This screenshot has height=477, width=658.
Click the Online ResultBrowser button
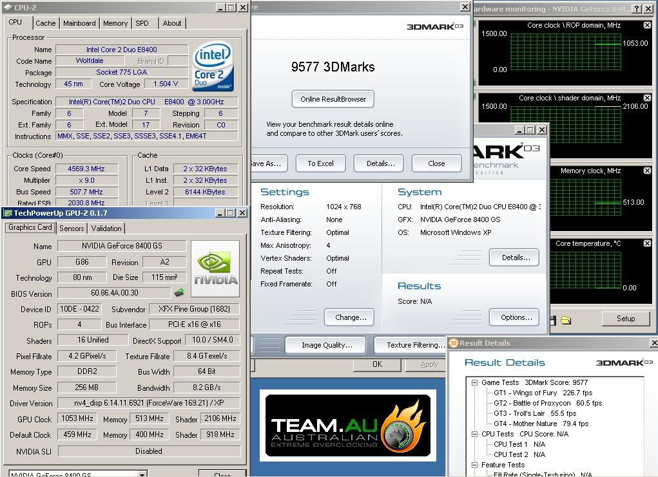[333, 99]
